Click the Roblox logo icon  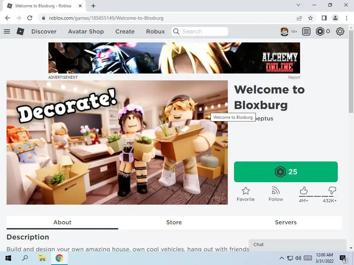[20, 31]
